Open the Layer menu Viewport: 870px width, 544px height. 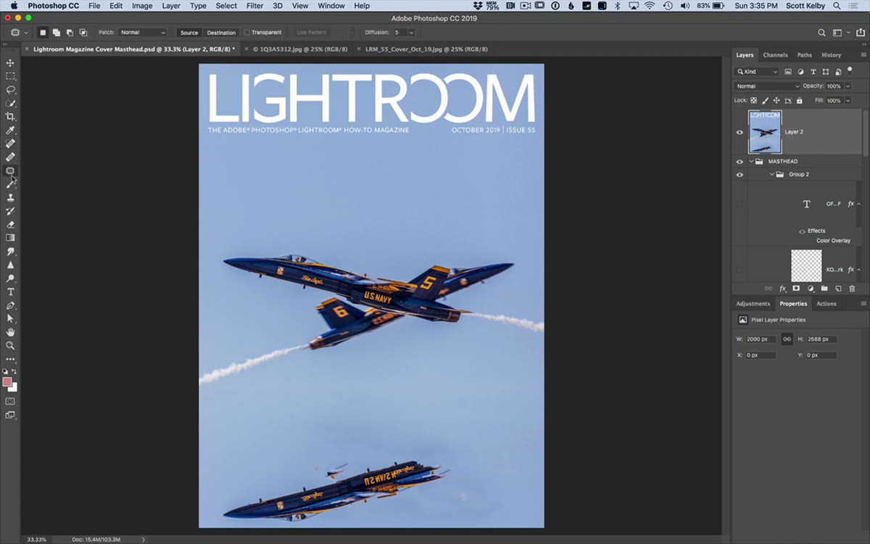(x=171, y=6)
